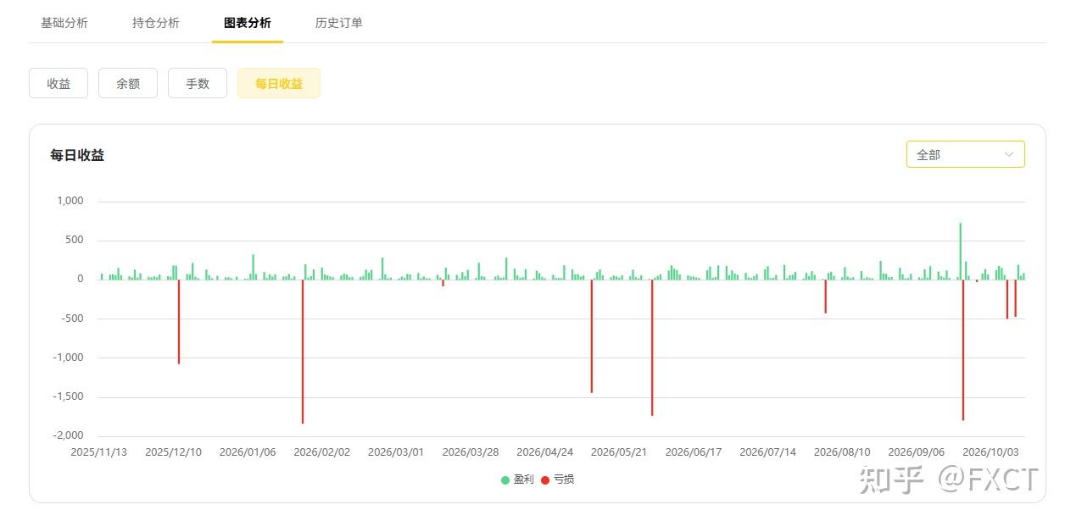Click the 2026/03/28 axis date label
Screen dimensions: 1065x521
[x=471, y=452]
